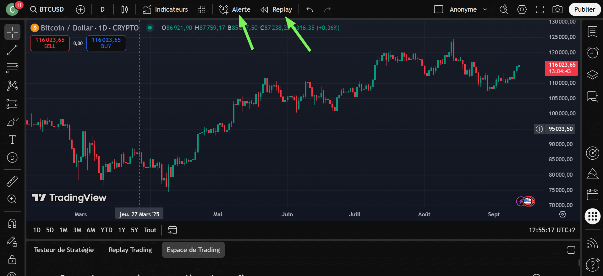Screen dimensions: 603x276
Task: Select the trend line drawing tool
Action: [x=12, y=50]
